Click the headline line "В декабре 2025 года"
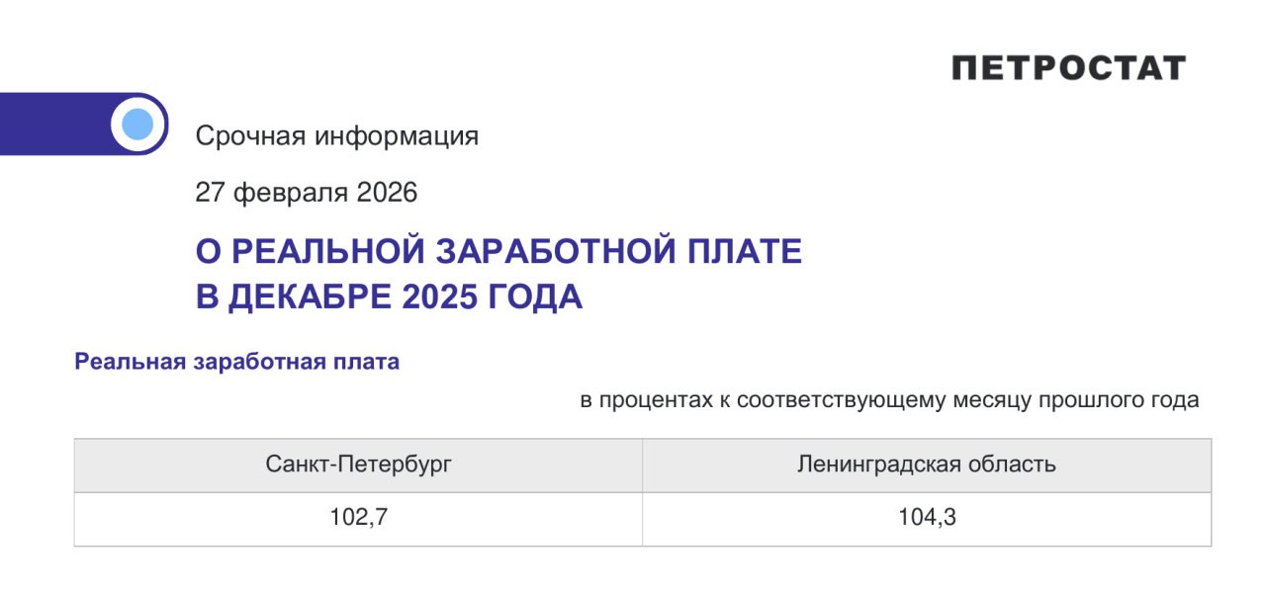 point(389,297)
